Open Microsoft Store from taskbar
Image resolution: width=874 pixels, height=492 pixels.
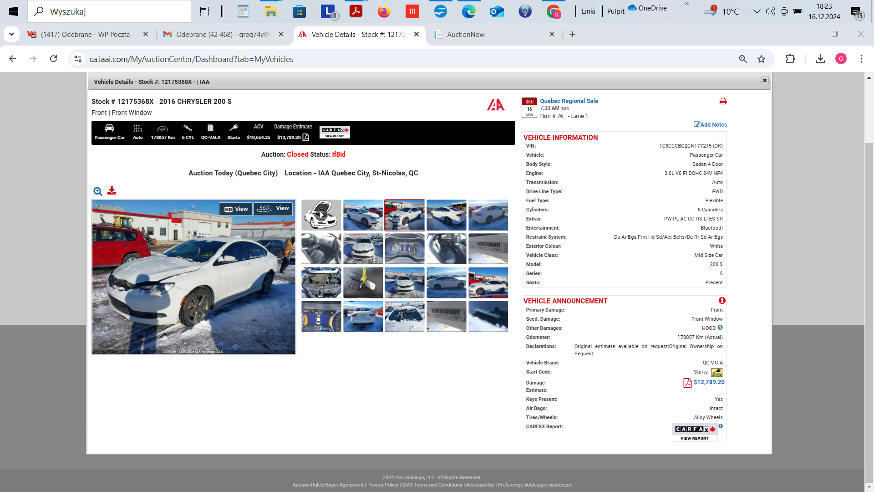[x=299, y=11]
